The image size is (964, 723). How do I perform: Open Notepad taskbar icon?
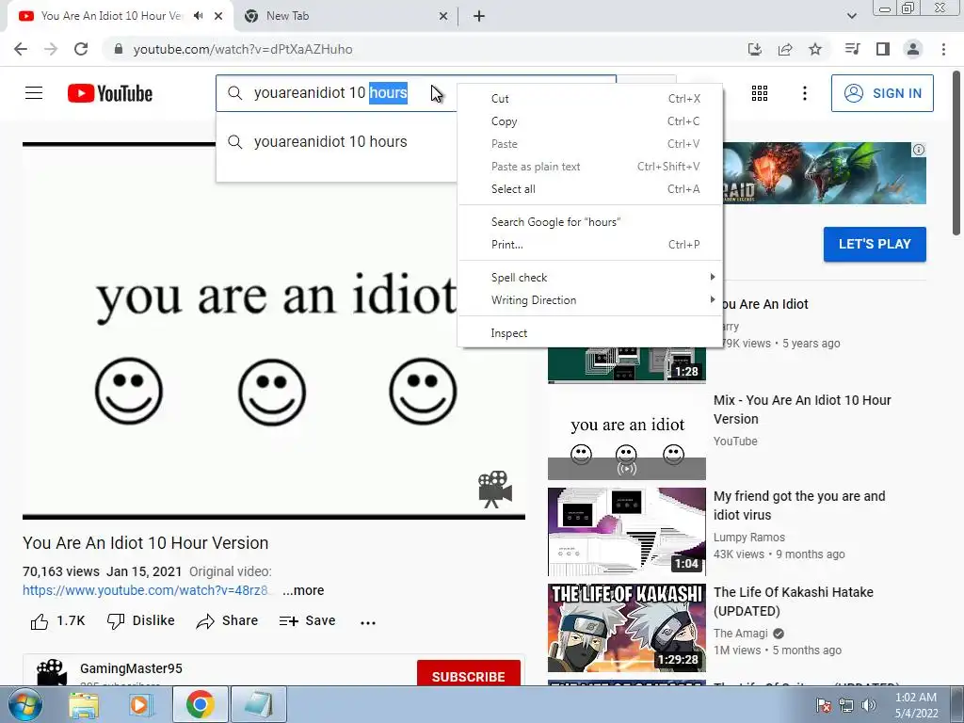(x=259, y=704)
